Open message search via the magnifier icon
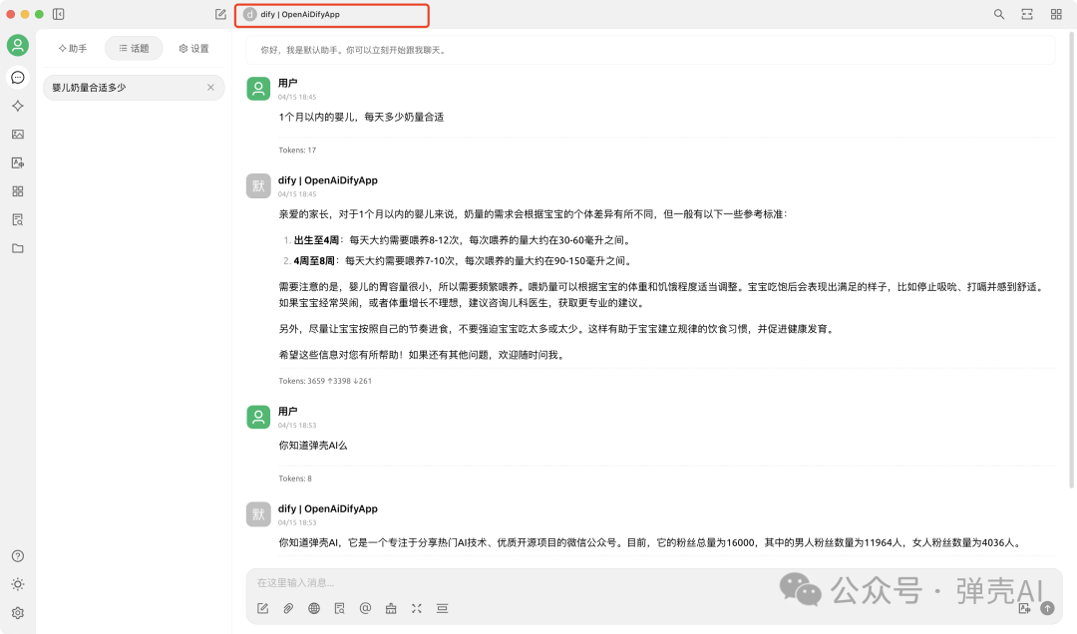The image size is (1077, 634). [x=998, y=14]
